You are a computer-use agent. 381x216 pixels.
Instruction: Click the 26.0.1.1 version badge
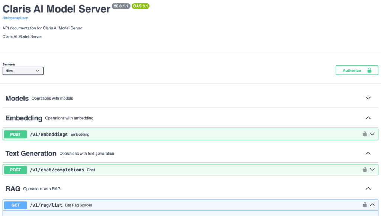(x=121, y=6)
